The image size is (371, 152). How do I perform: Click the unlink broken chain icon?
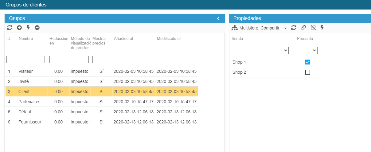(x=313, y=28)
